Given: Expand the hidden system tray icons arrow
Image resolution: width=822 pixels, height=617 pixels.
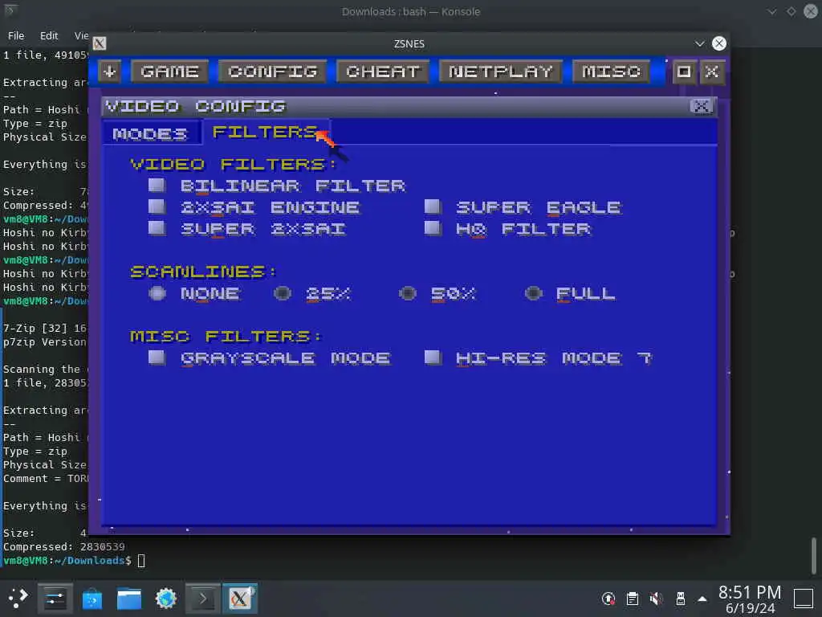Looking at the screenshot, I should pyautogui.click(x=702, y=599).
